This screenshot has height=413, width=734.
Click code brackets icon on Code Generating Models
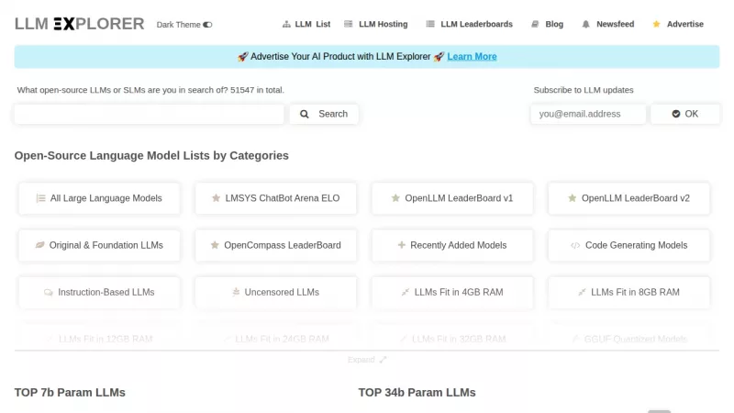pyautogui.click(x=575, y=245)
